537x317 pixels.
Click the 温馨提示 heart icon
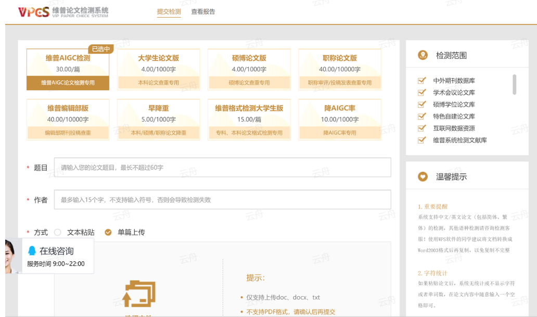423,176
